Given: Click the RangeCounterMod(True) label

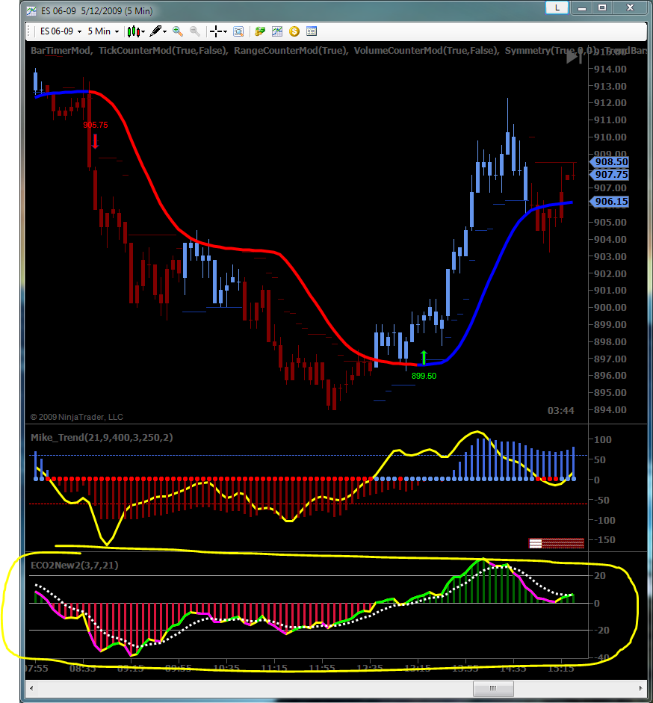Looking at the screenshot, I should pyautogui.click(x=291, y=50).
